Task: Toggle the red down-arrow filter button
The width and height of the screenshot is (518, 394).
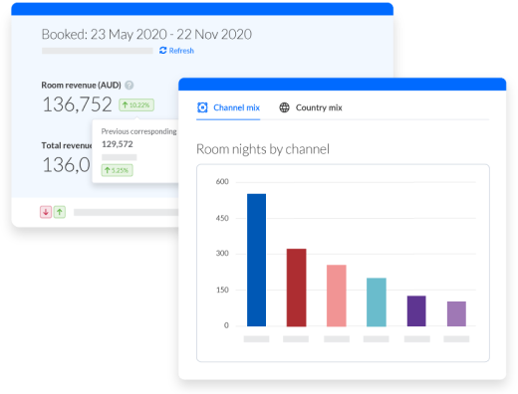Action: pos(46,212)
